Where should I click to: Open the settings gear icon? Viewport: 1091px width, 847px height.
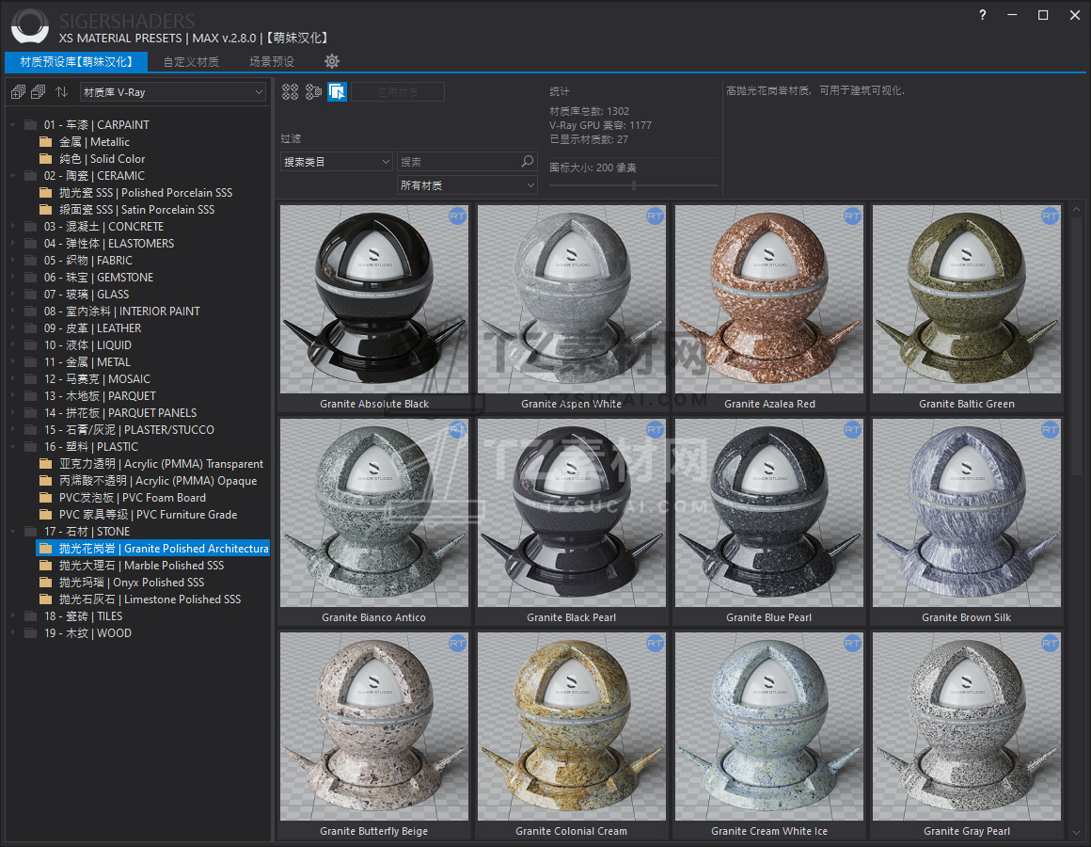pos(332,61)
